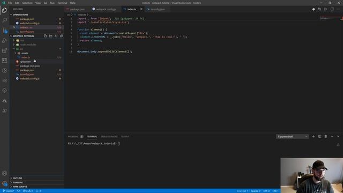
Task: Close index.ts in Open Editors list
Action: point(14,27)
